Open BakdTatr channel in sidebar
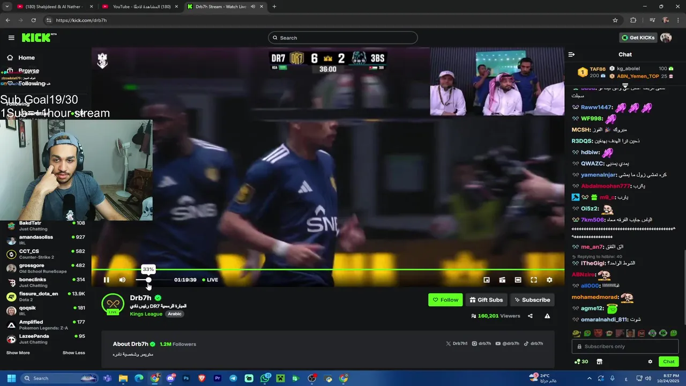This screenshot has width=686, height=386. click(x=46, y=226)
